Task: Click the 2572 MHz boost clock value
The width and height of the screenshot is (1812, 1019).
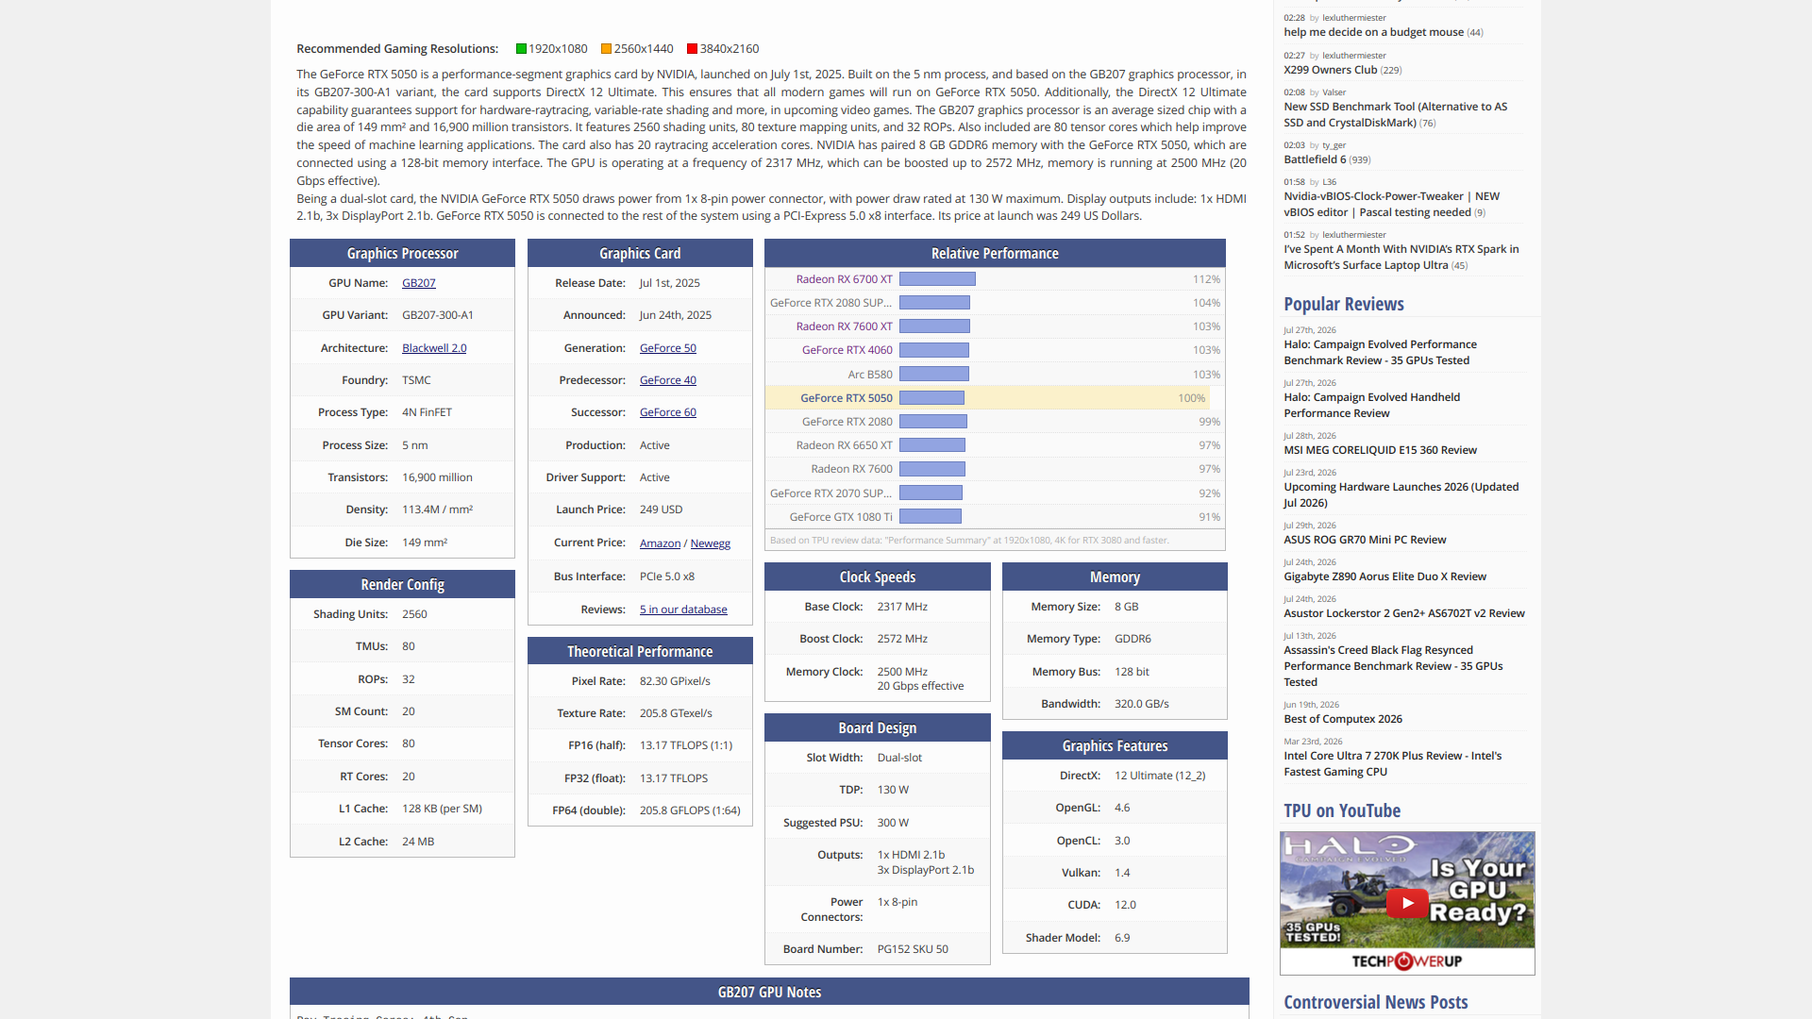Action: pyautogui.click(x=902, y=639)
